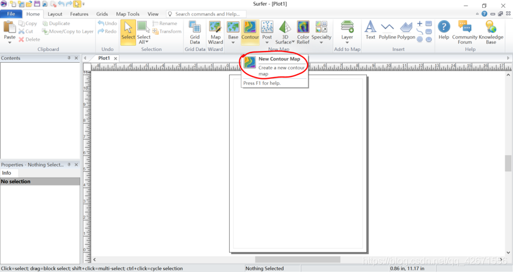The height and width of the screenshot is (272, 513).
Task: Pin the Properties panel
Action: 69,165
